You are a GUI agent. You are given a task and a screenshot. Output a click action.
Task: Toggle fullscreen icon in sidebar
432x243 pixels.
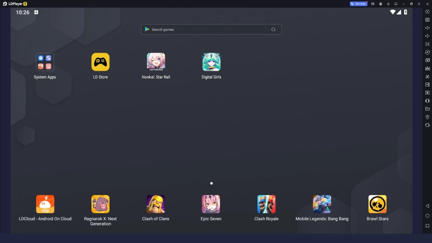point(427,44)
